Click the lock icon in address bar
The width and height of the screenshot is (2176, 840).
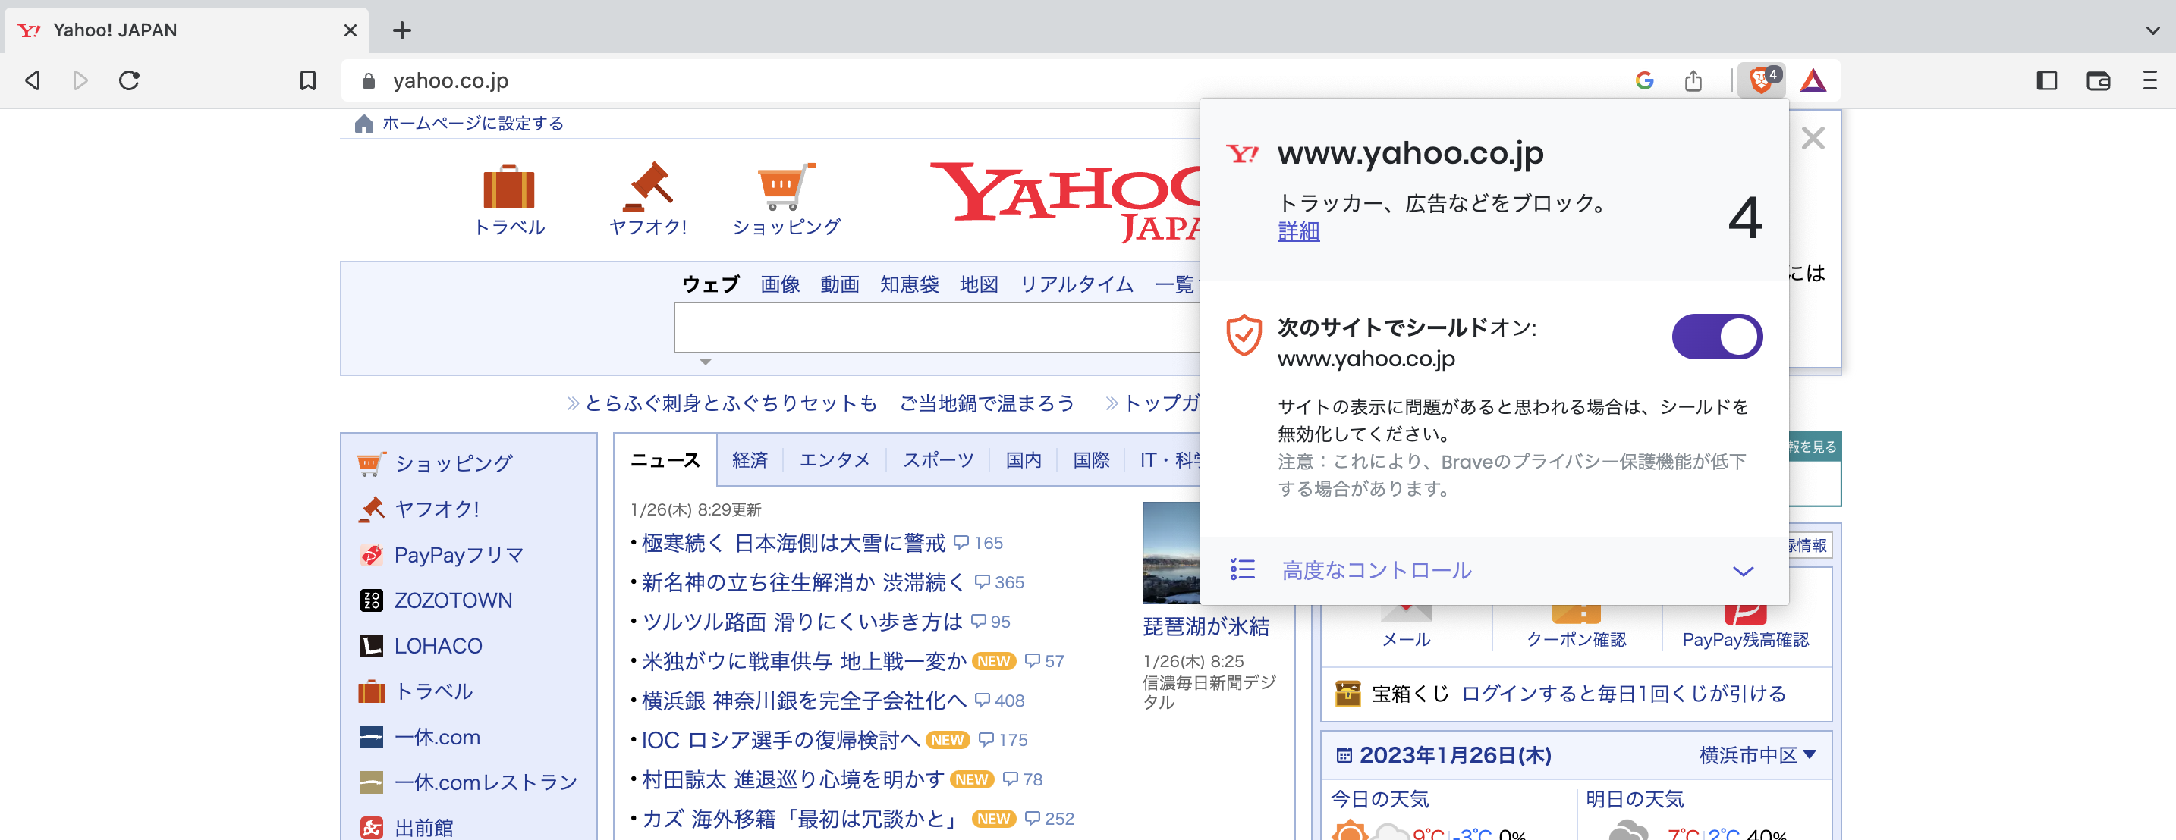[x=367, y=81]
